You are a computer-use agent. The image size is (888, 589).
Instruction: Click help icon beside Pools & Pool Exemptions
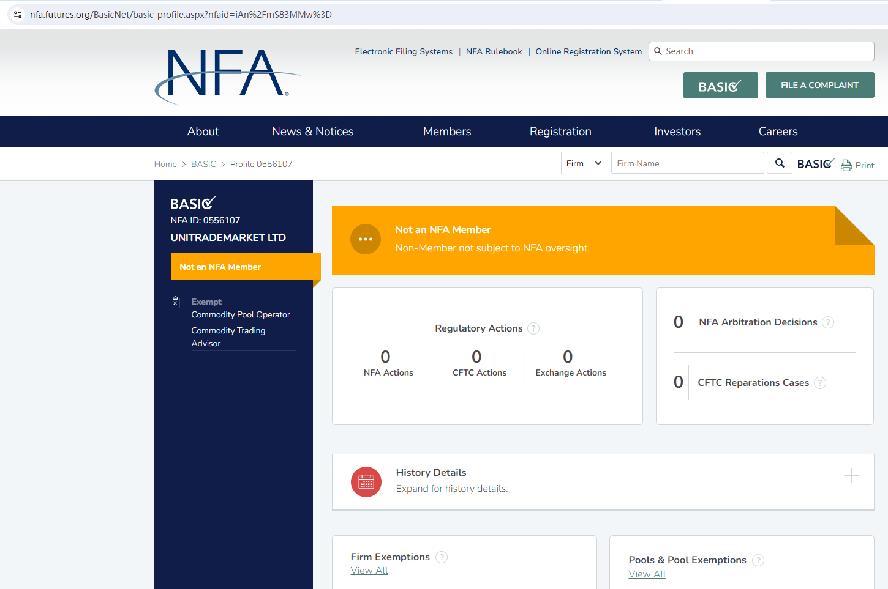tap(758, 560)
